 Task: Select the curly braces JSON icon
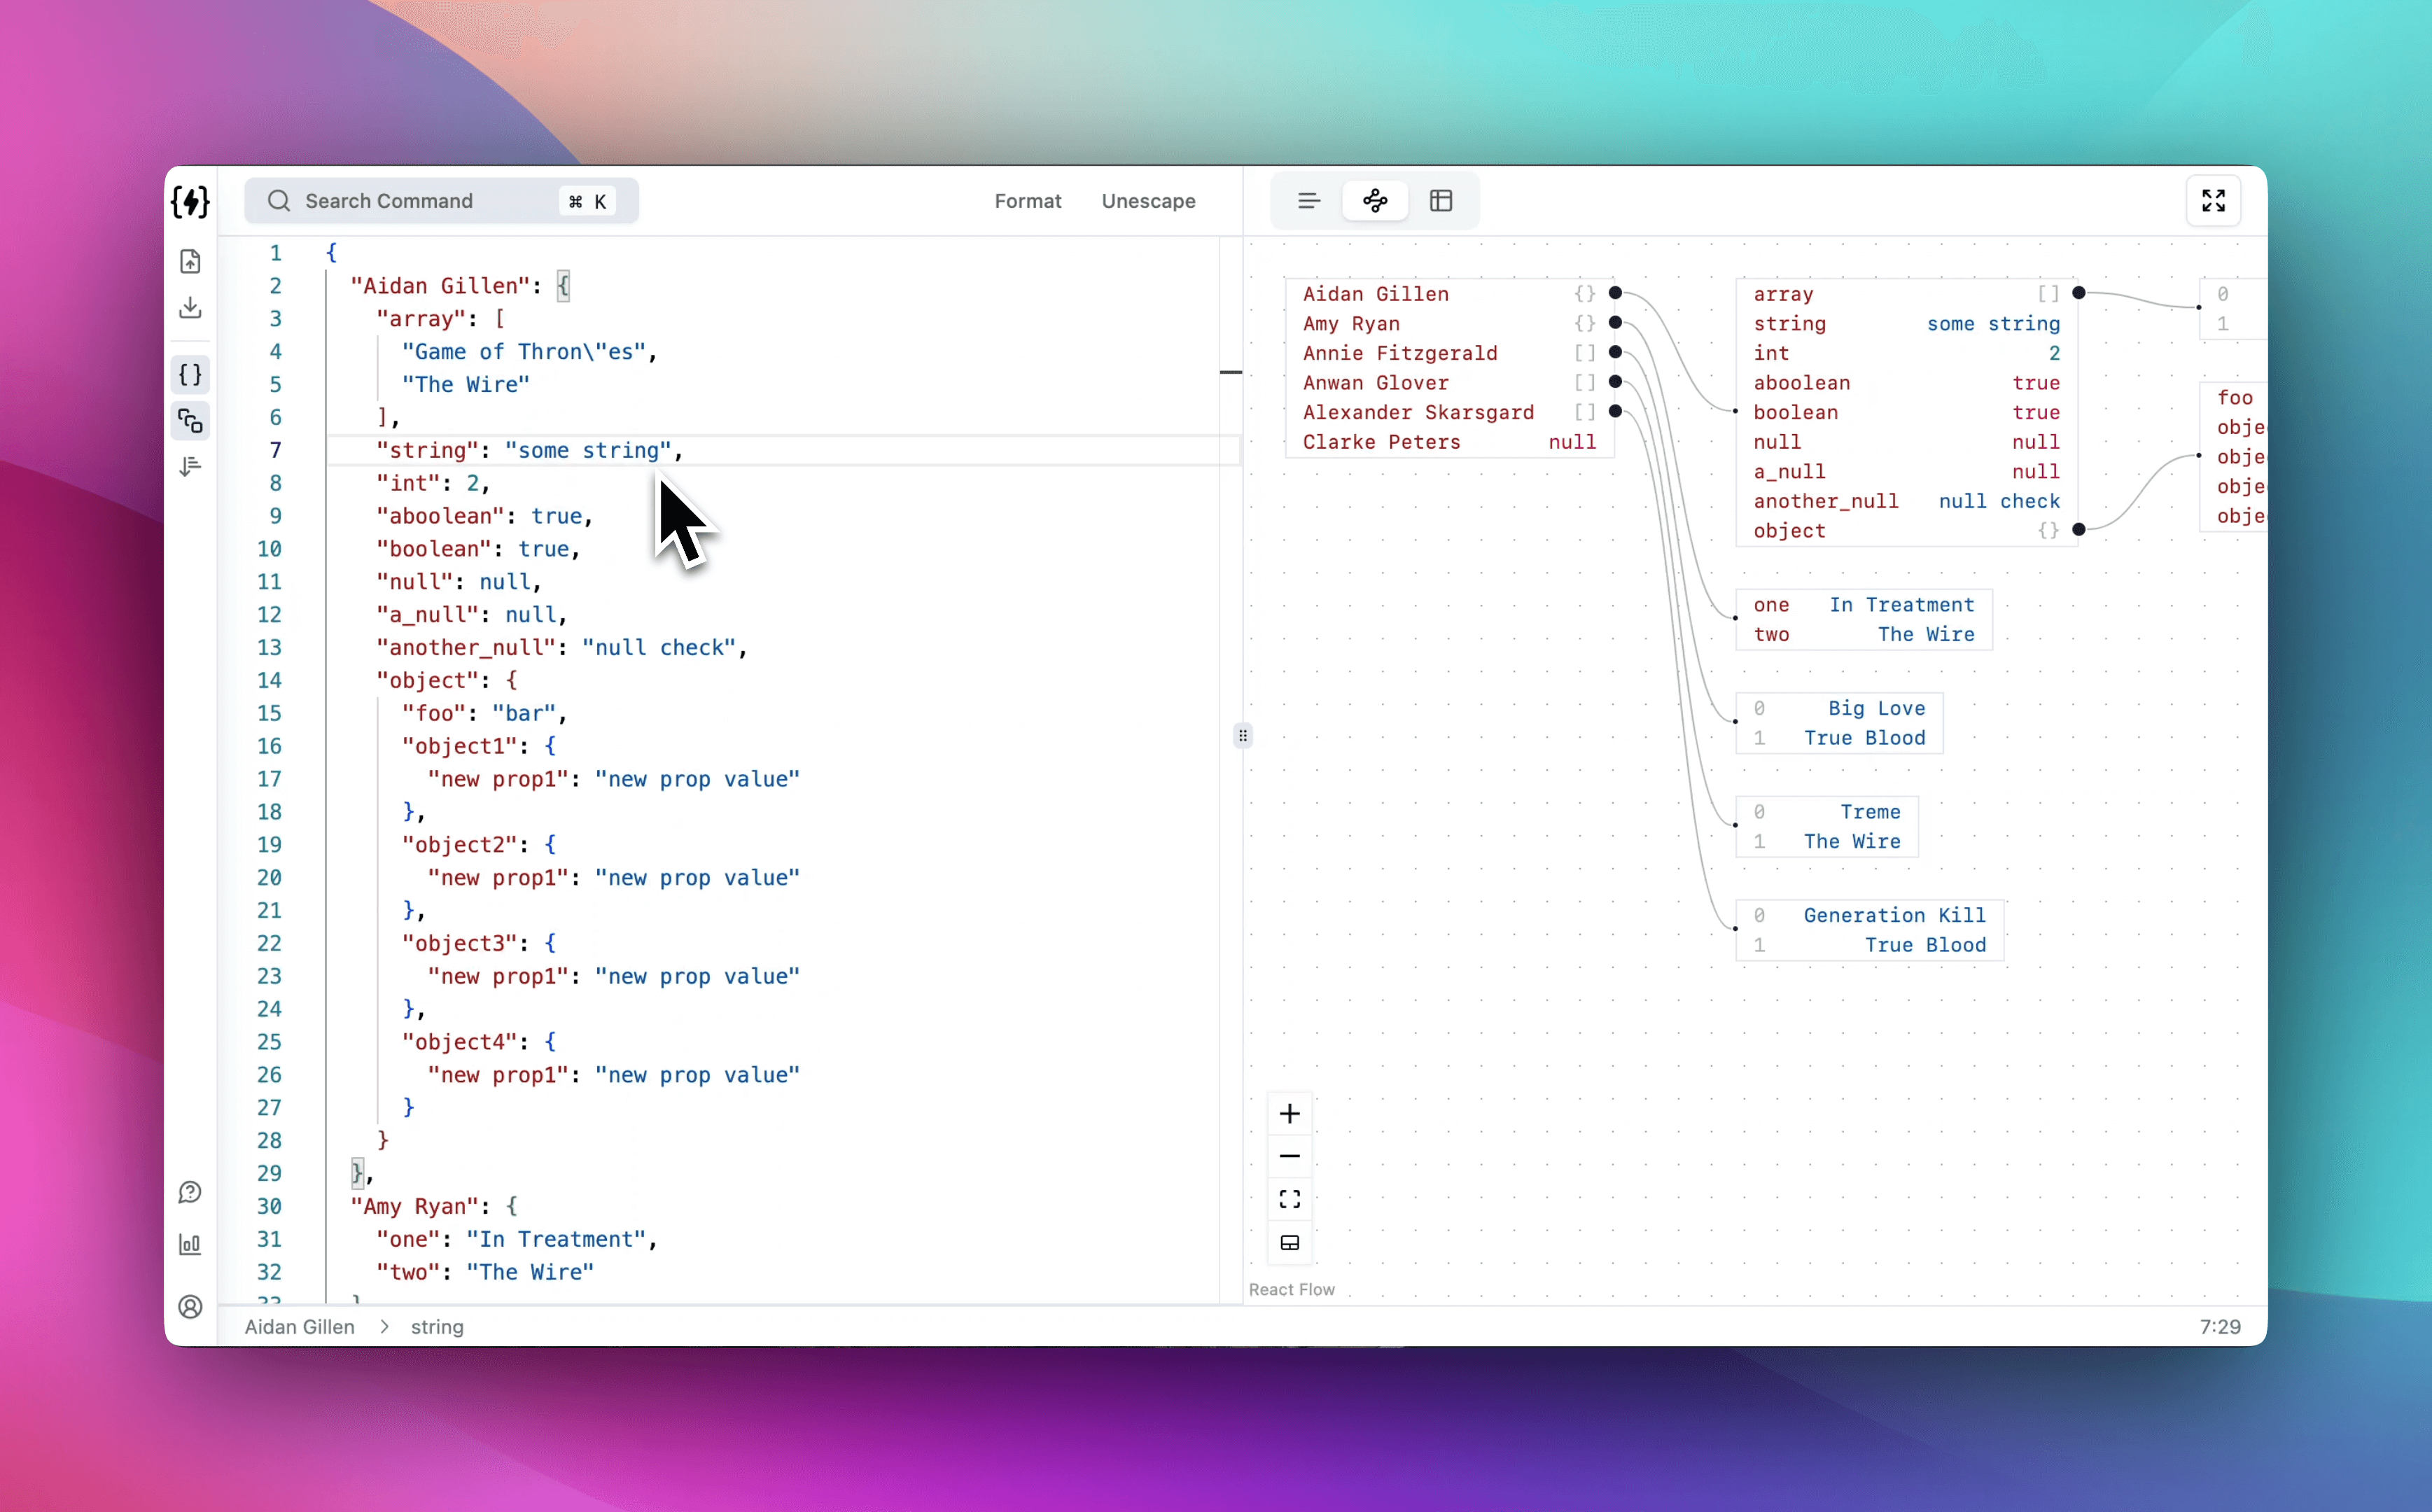[x=190, y=375]
